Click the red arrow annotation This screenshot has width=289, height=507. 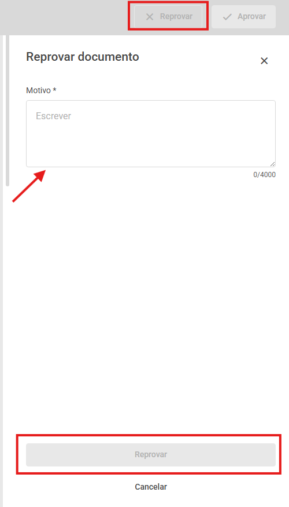click(x=29, y=186)
